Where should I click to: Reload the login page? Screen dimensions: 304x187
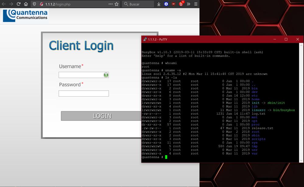click(x=19, y=4)
